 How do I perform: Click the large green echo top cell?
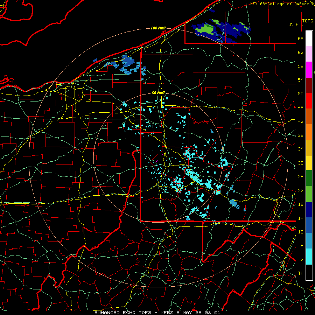click(x=204, y=29)
